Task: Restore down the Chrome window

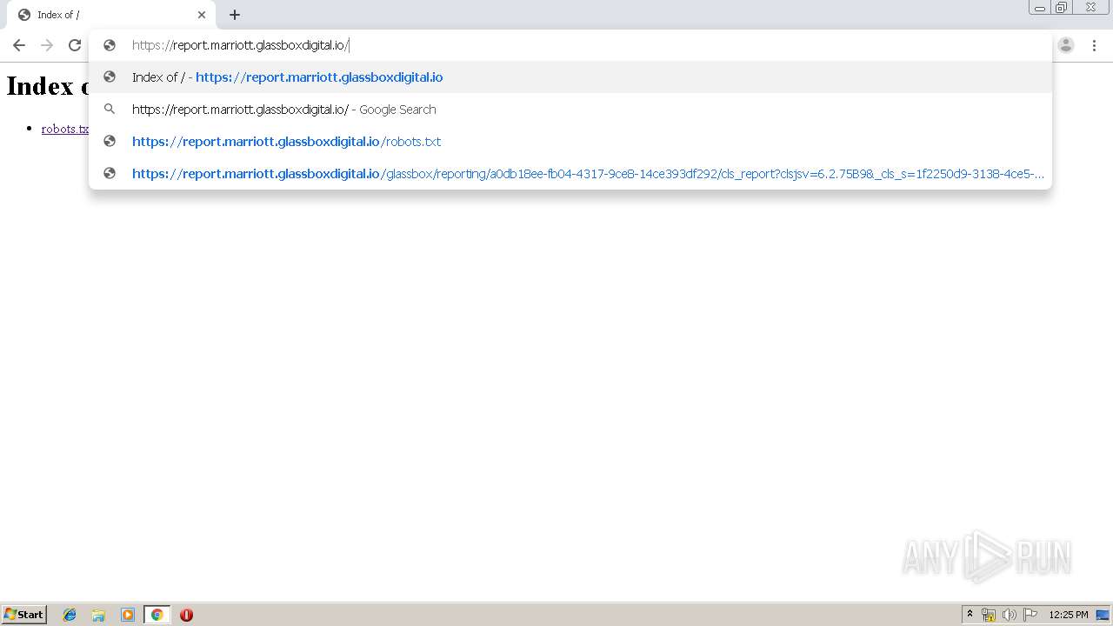Action: [1062, 8]
